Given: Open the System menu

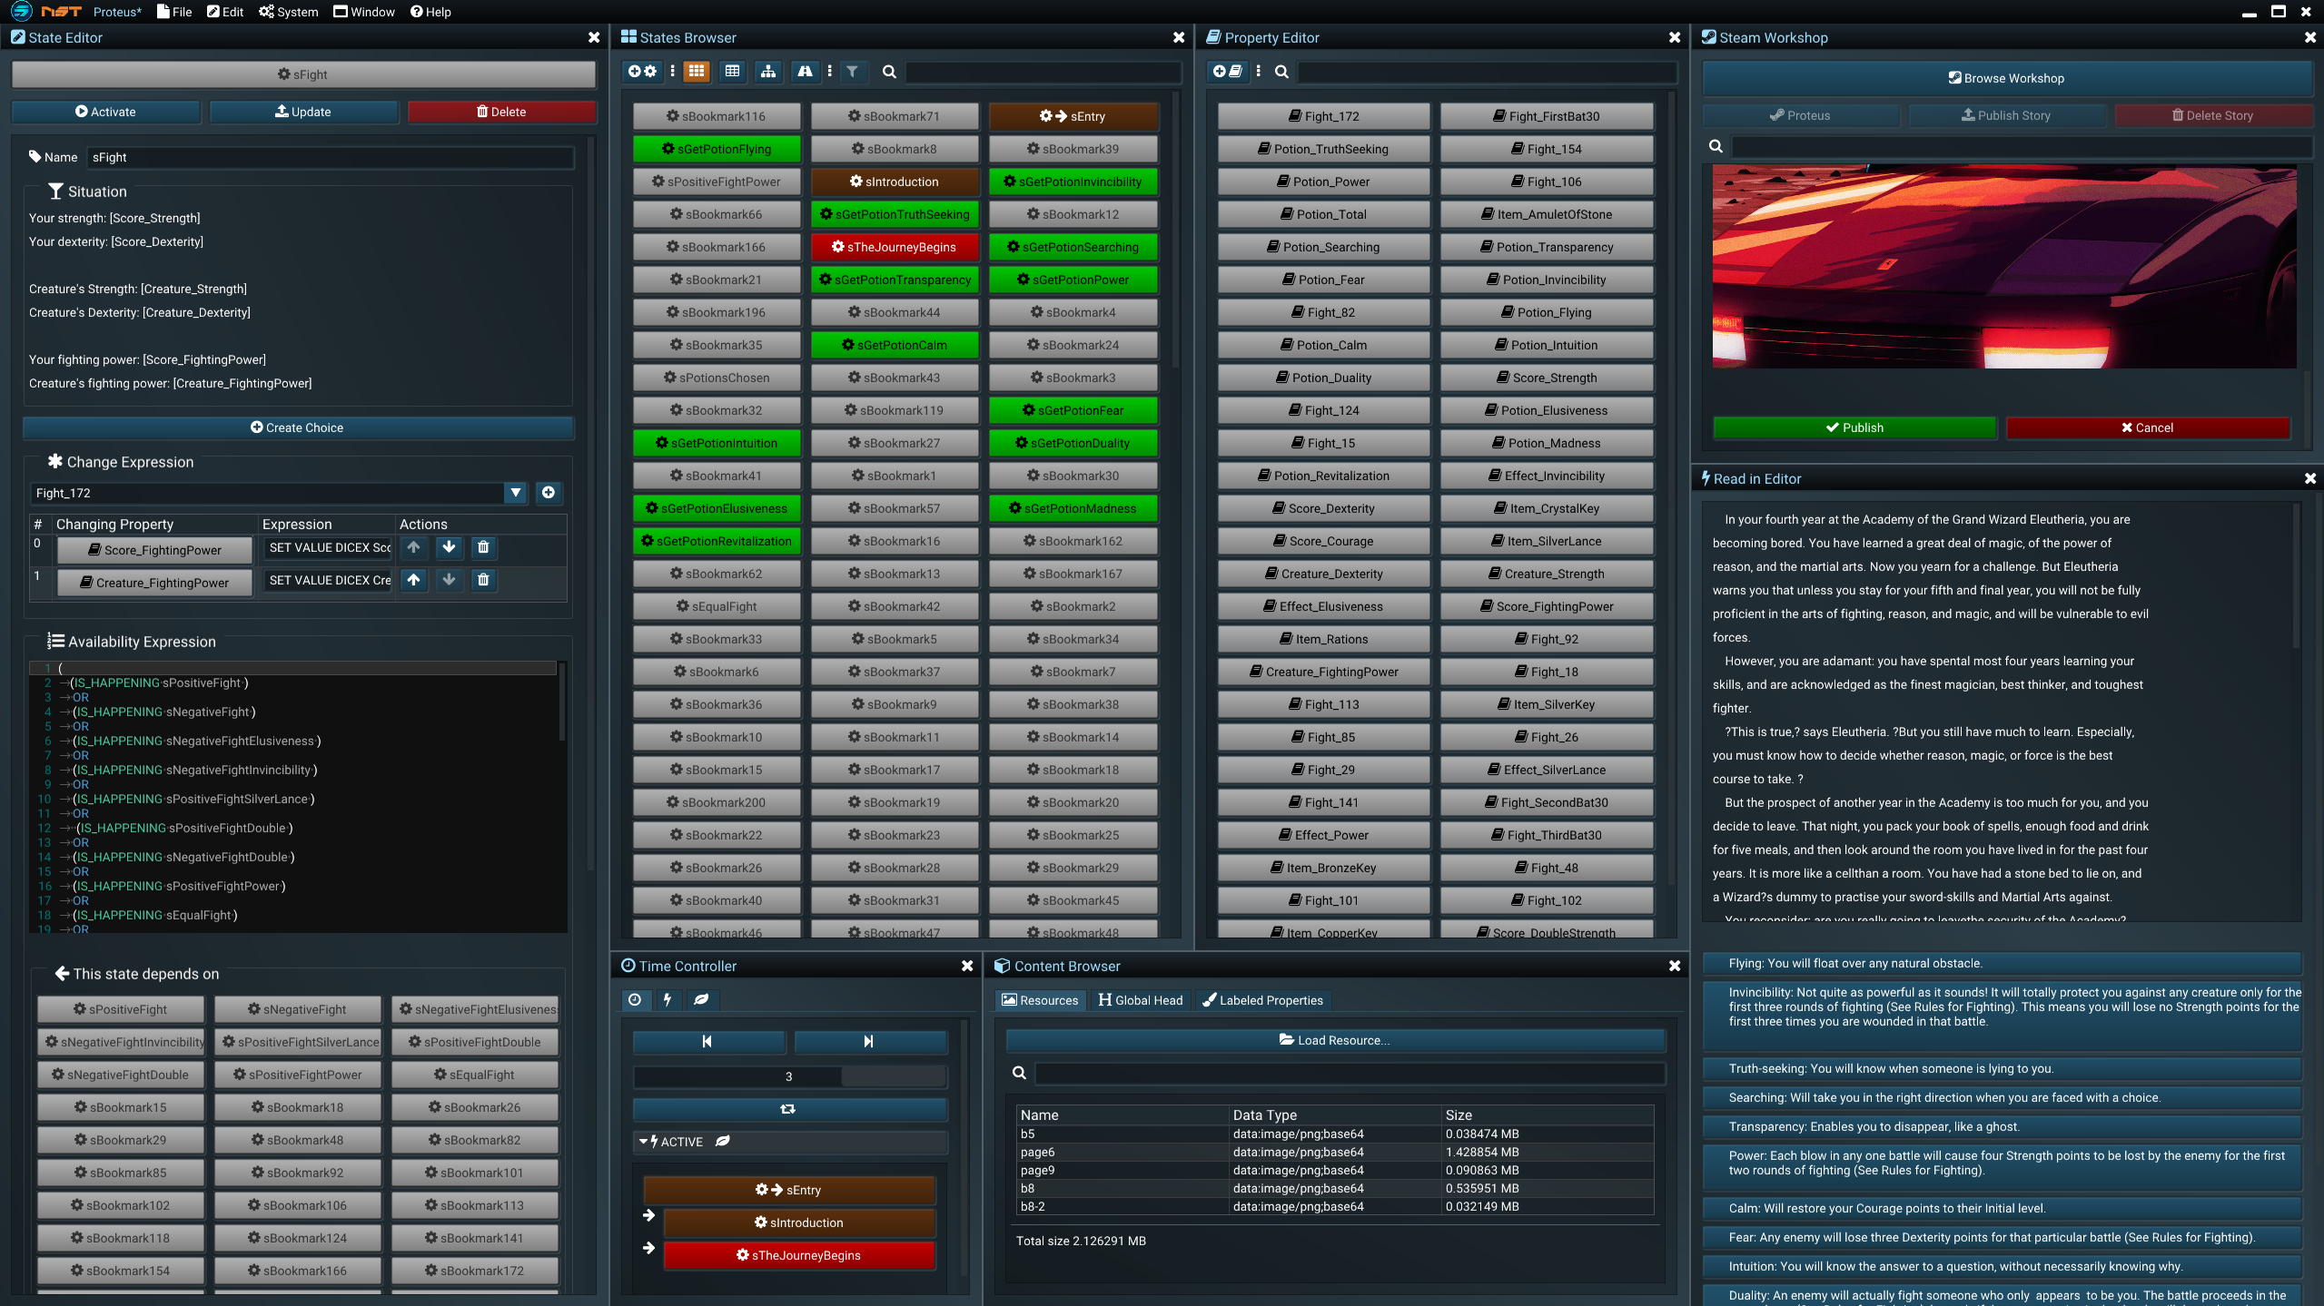Looking at the screenshot, I should pyautogui.click(x=289, y=12).
